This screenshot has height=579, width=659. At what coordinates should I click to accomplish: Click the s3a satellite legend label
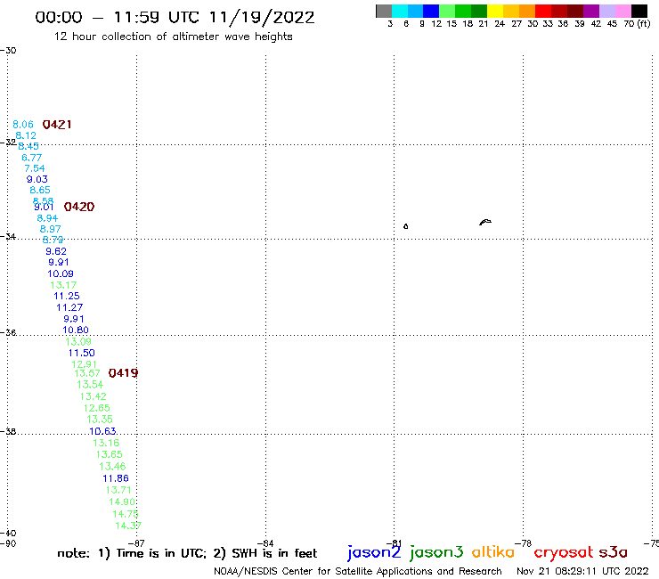(614, 552)
